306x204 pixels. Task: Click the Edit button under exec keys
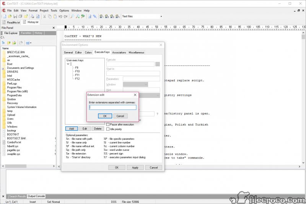[x=85, y=129]
